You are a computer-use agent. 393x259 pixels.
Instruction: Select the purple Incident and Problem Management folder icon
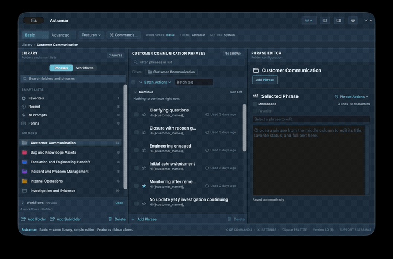25,172
